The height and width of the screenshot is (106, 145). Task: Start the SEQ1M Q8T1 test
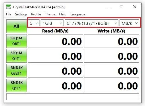click(x=17, y=41)
